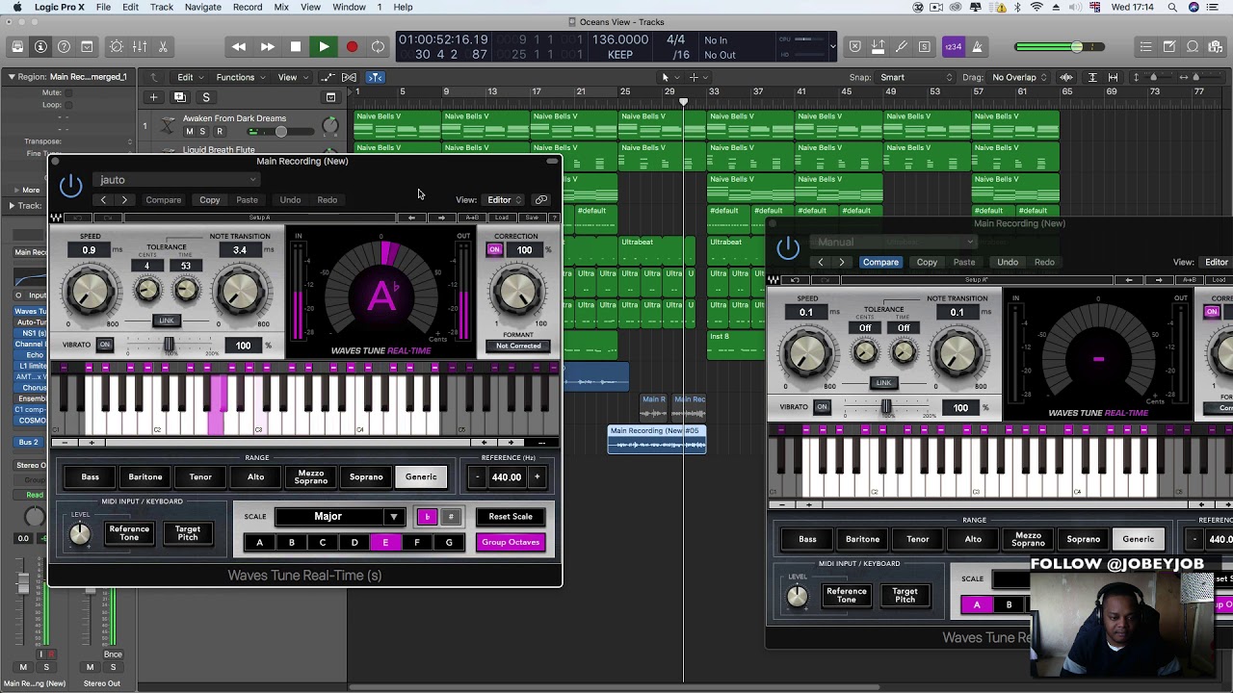Click the Duplicate Track icon

click(179, 97)
